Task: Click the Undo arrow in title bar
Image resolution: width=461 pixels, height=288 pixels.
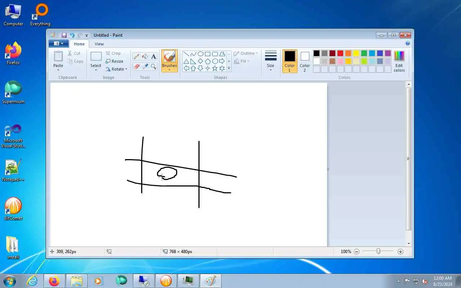Action: [x=72, y=35]
